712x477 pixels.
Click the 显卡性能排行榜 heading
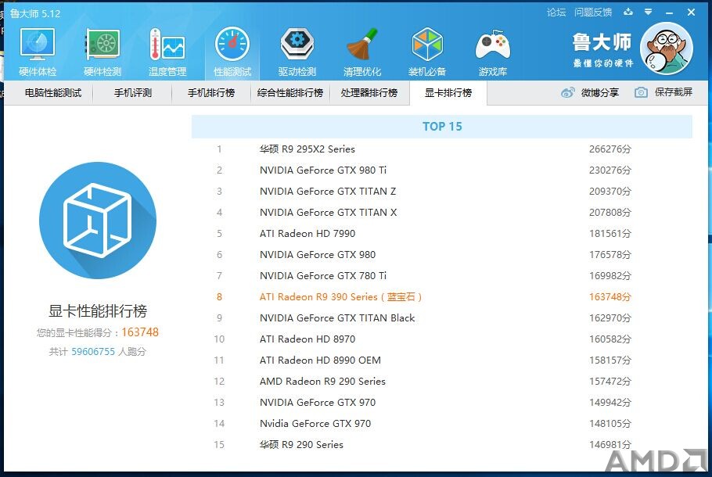tap(98, 311)
